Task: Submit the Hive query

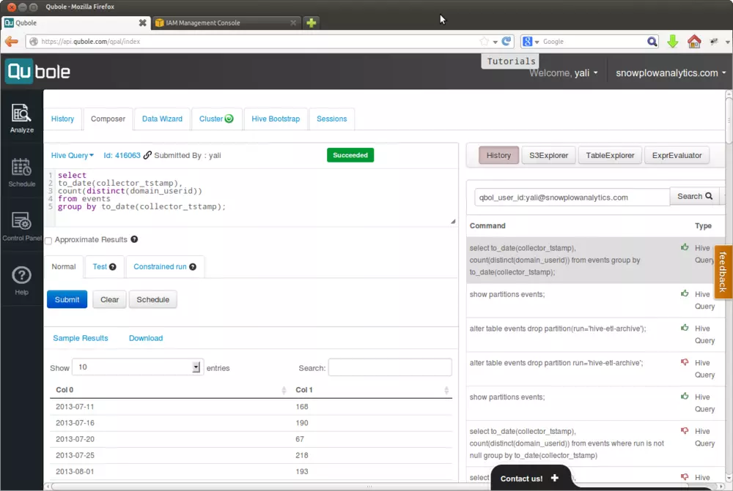Action: (x=67, y=299)
